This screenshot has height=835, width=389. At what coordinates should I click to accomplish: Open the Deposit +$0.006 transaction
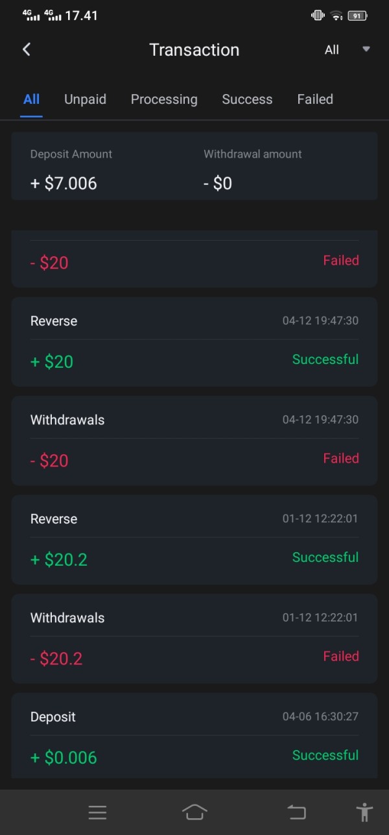tap(194, 736)
